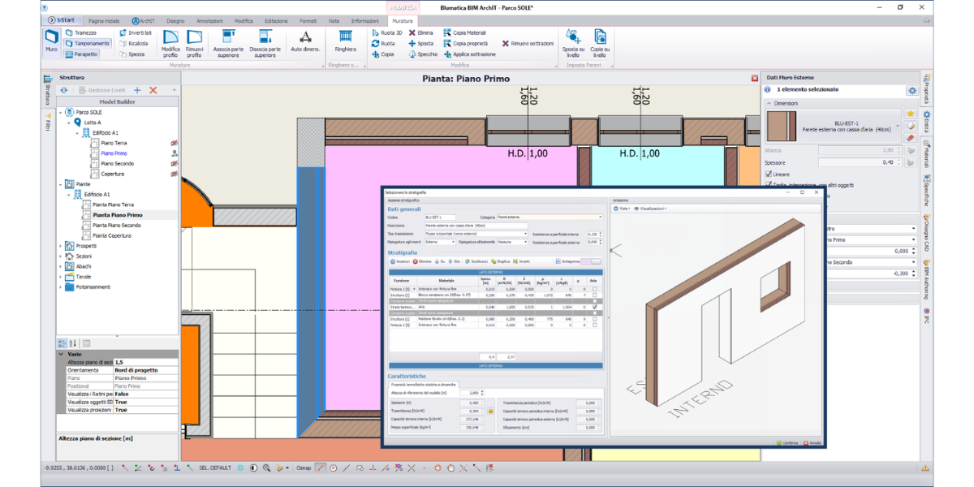Toggle visibility of Piano Terra level
The width and height of the screenshot is (974, 487).
pyautogui.click(x=174, y=142)
